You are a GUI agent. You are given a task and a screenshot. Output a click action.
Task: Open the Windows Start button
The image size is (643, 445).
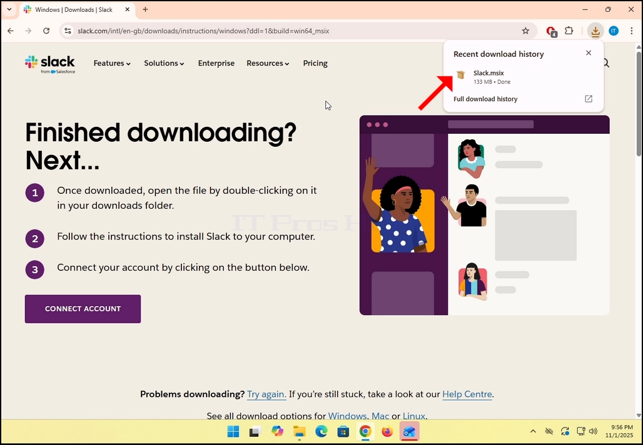pos(233,431)
